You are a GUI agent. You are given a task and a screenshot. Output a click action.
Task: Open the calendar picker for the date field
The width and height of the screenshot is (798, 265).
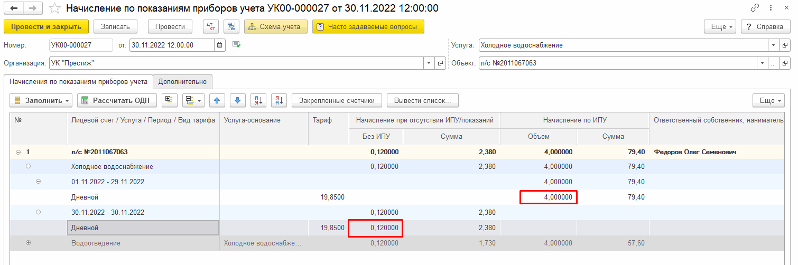[220, 45]
